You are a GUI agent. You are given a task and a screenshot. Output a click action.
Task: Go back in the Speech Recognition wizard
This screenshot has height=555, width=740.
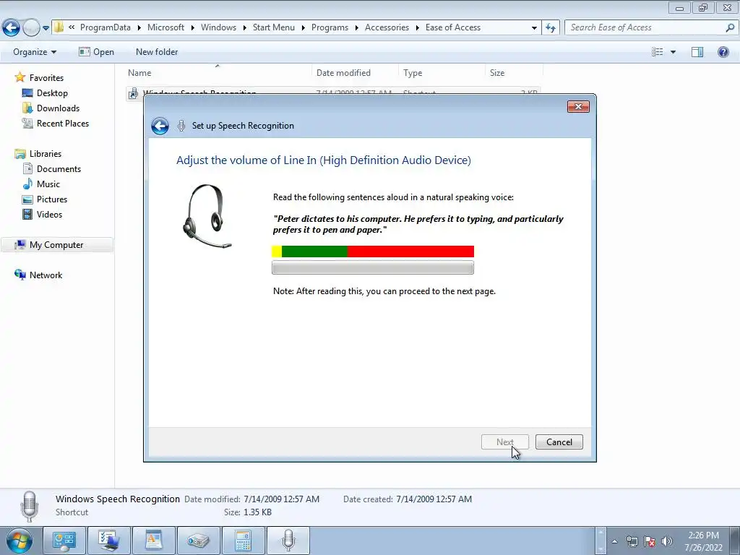pyautogui.click(x=160, y=126)
